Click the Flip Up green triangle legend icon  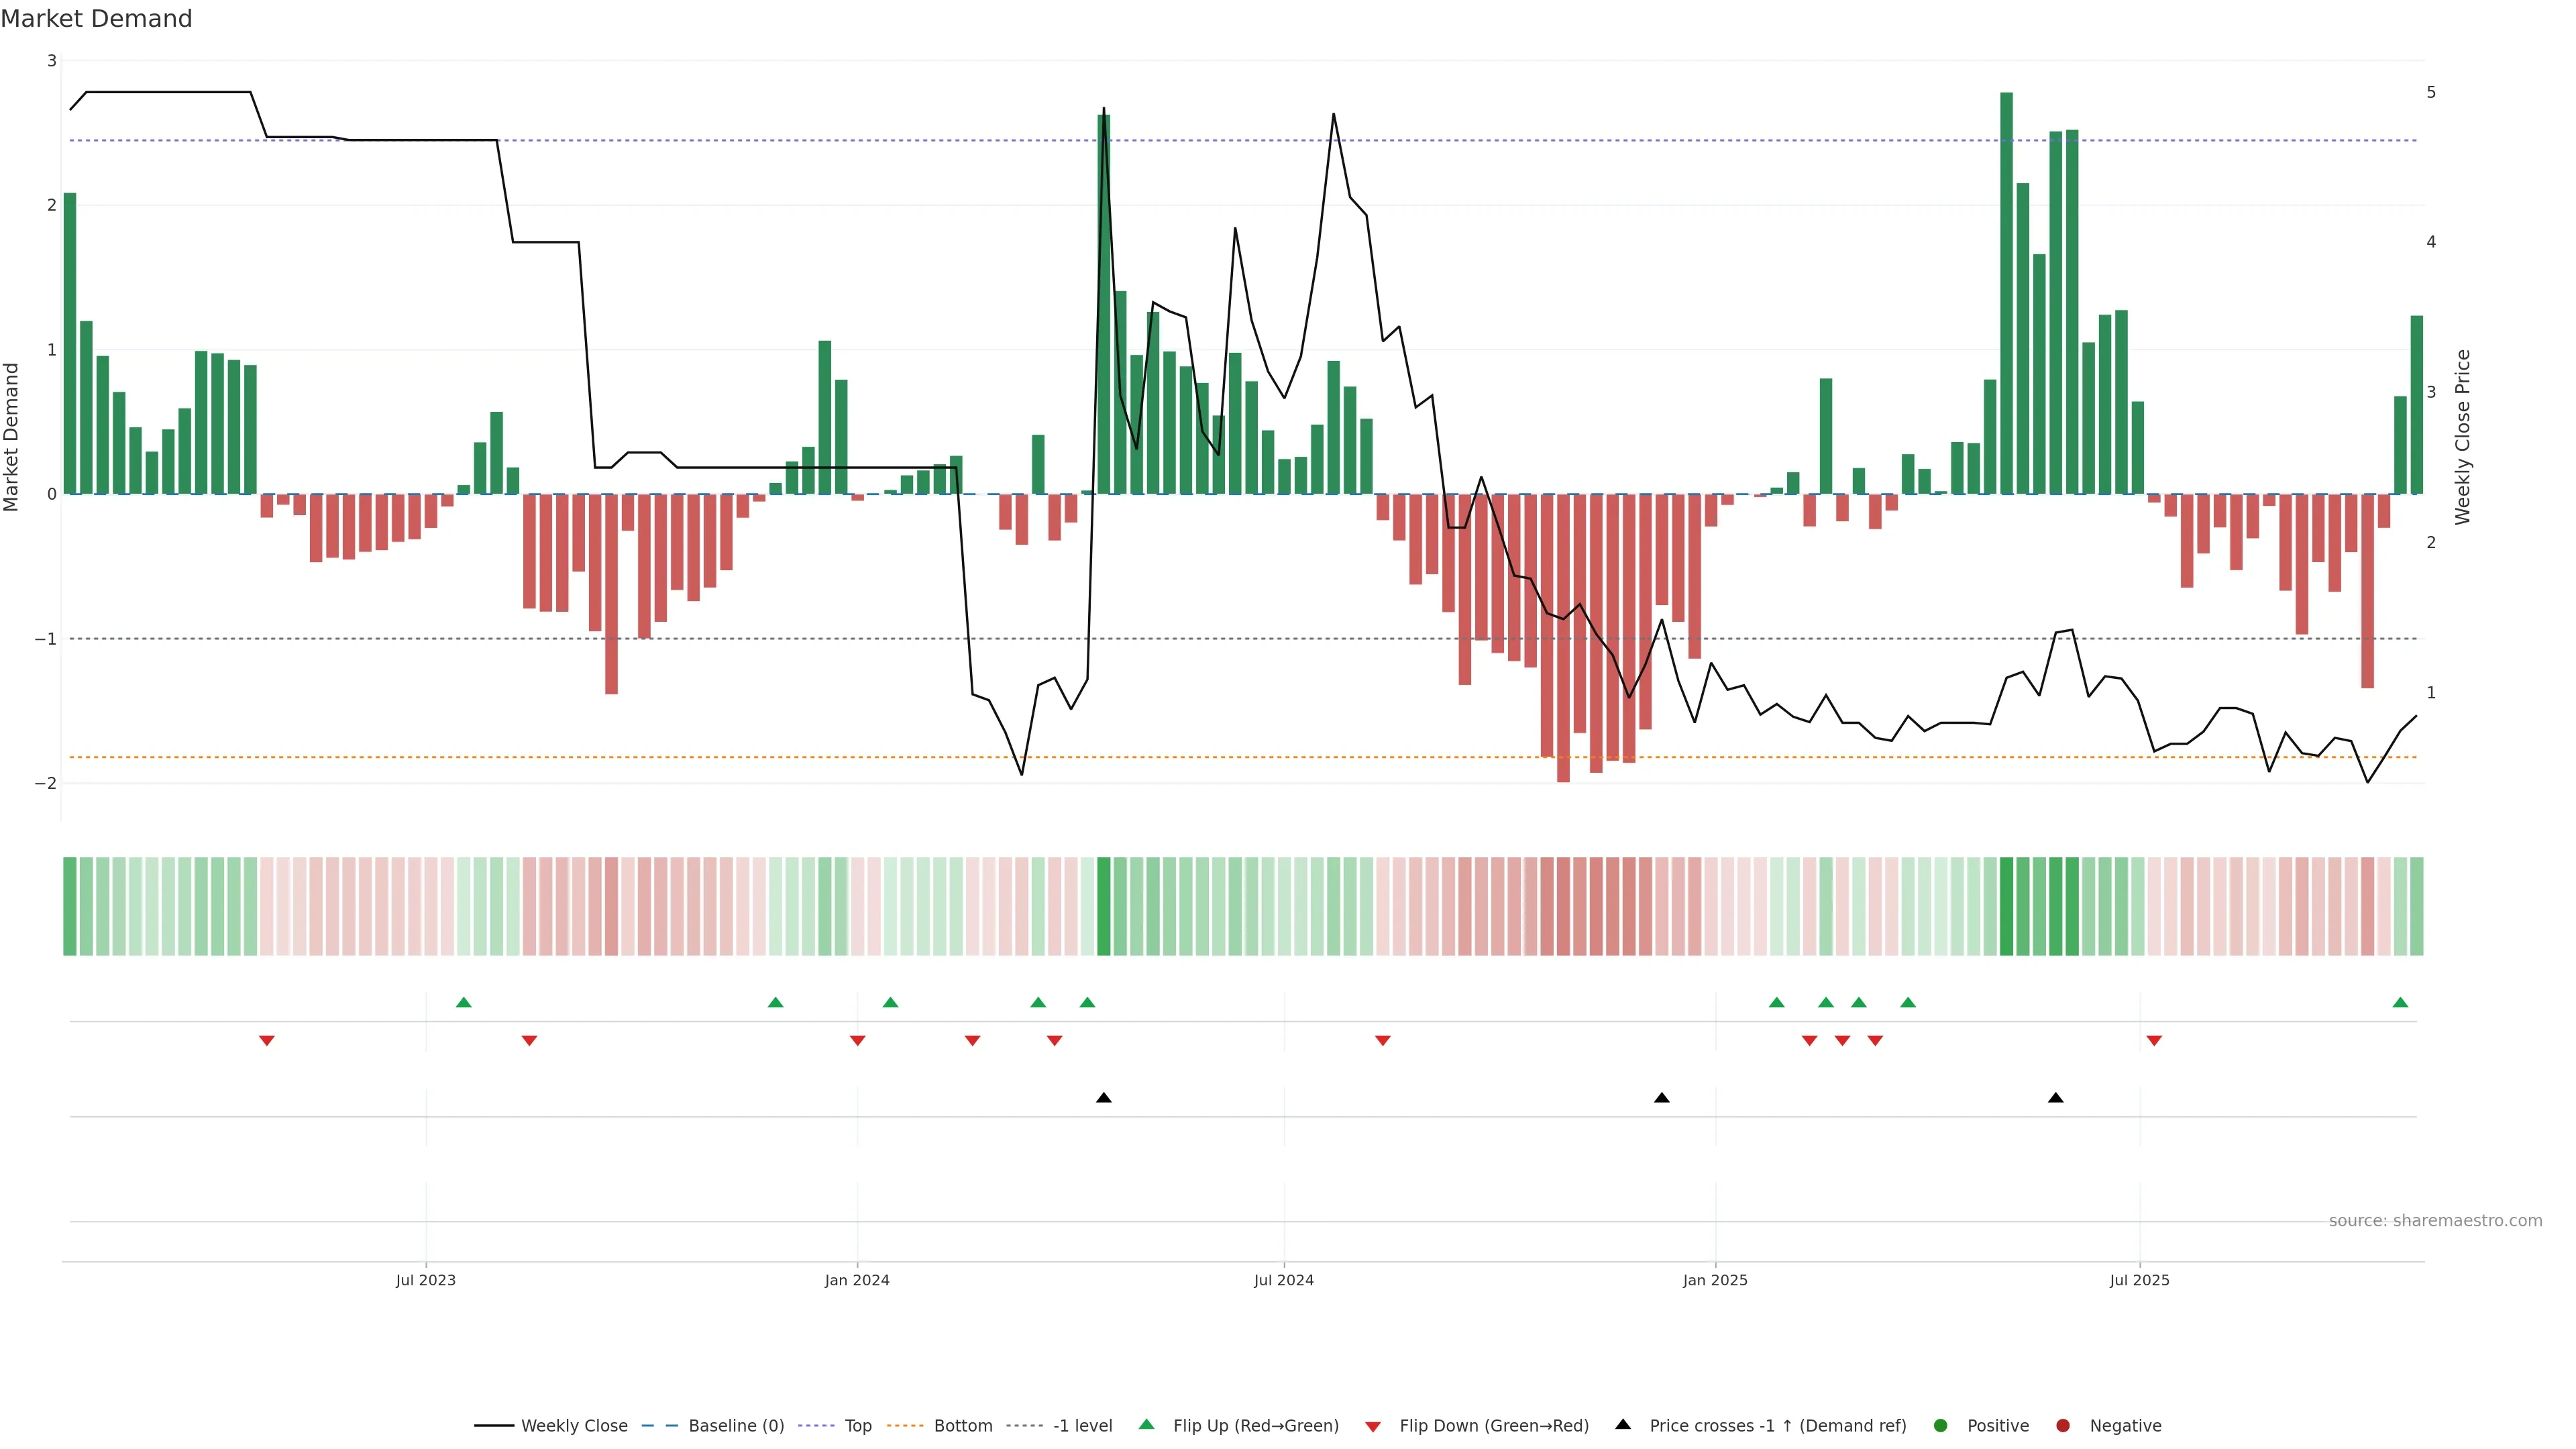click(1146, 1424)
